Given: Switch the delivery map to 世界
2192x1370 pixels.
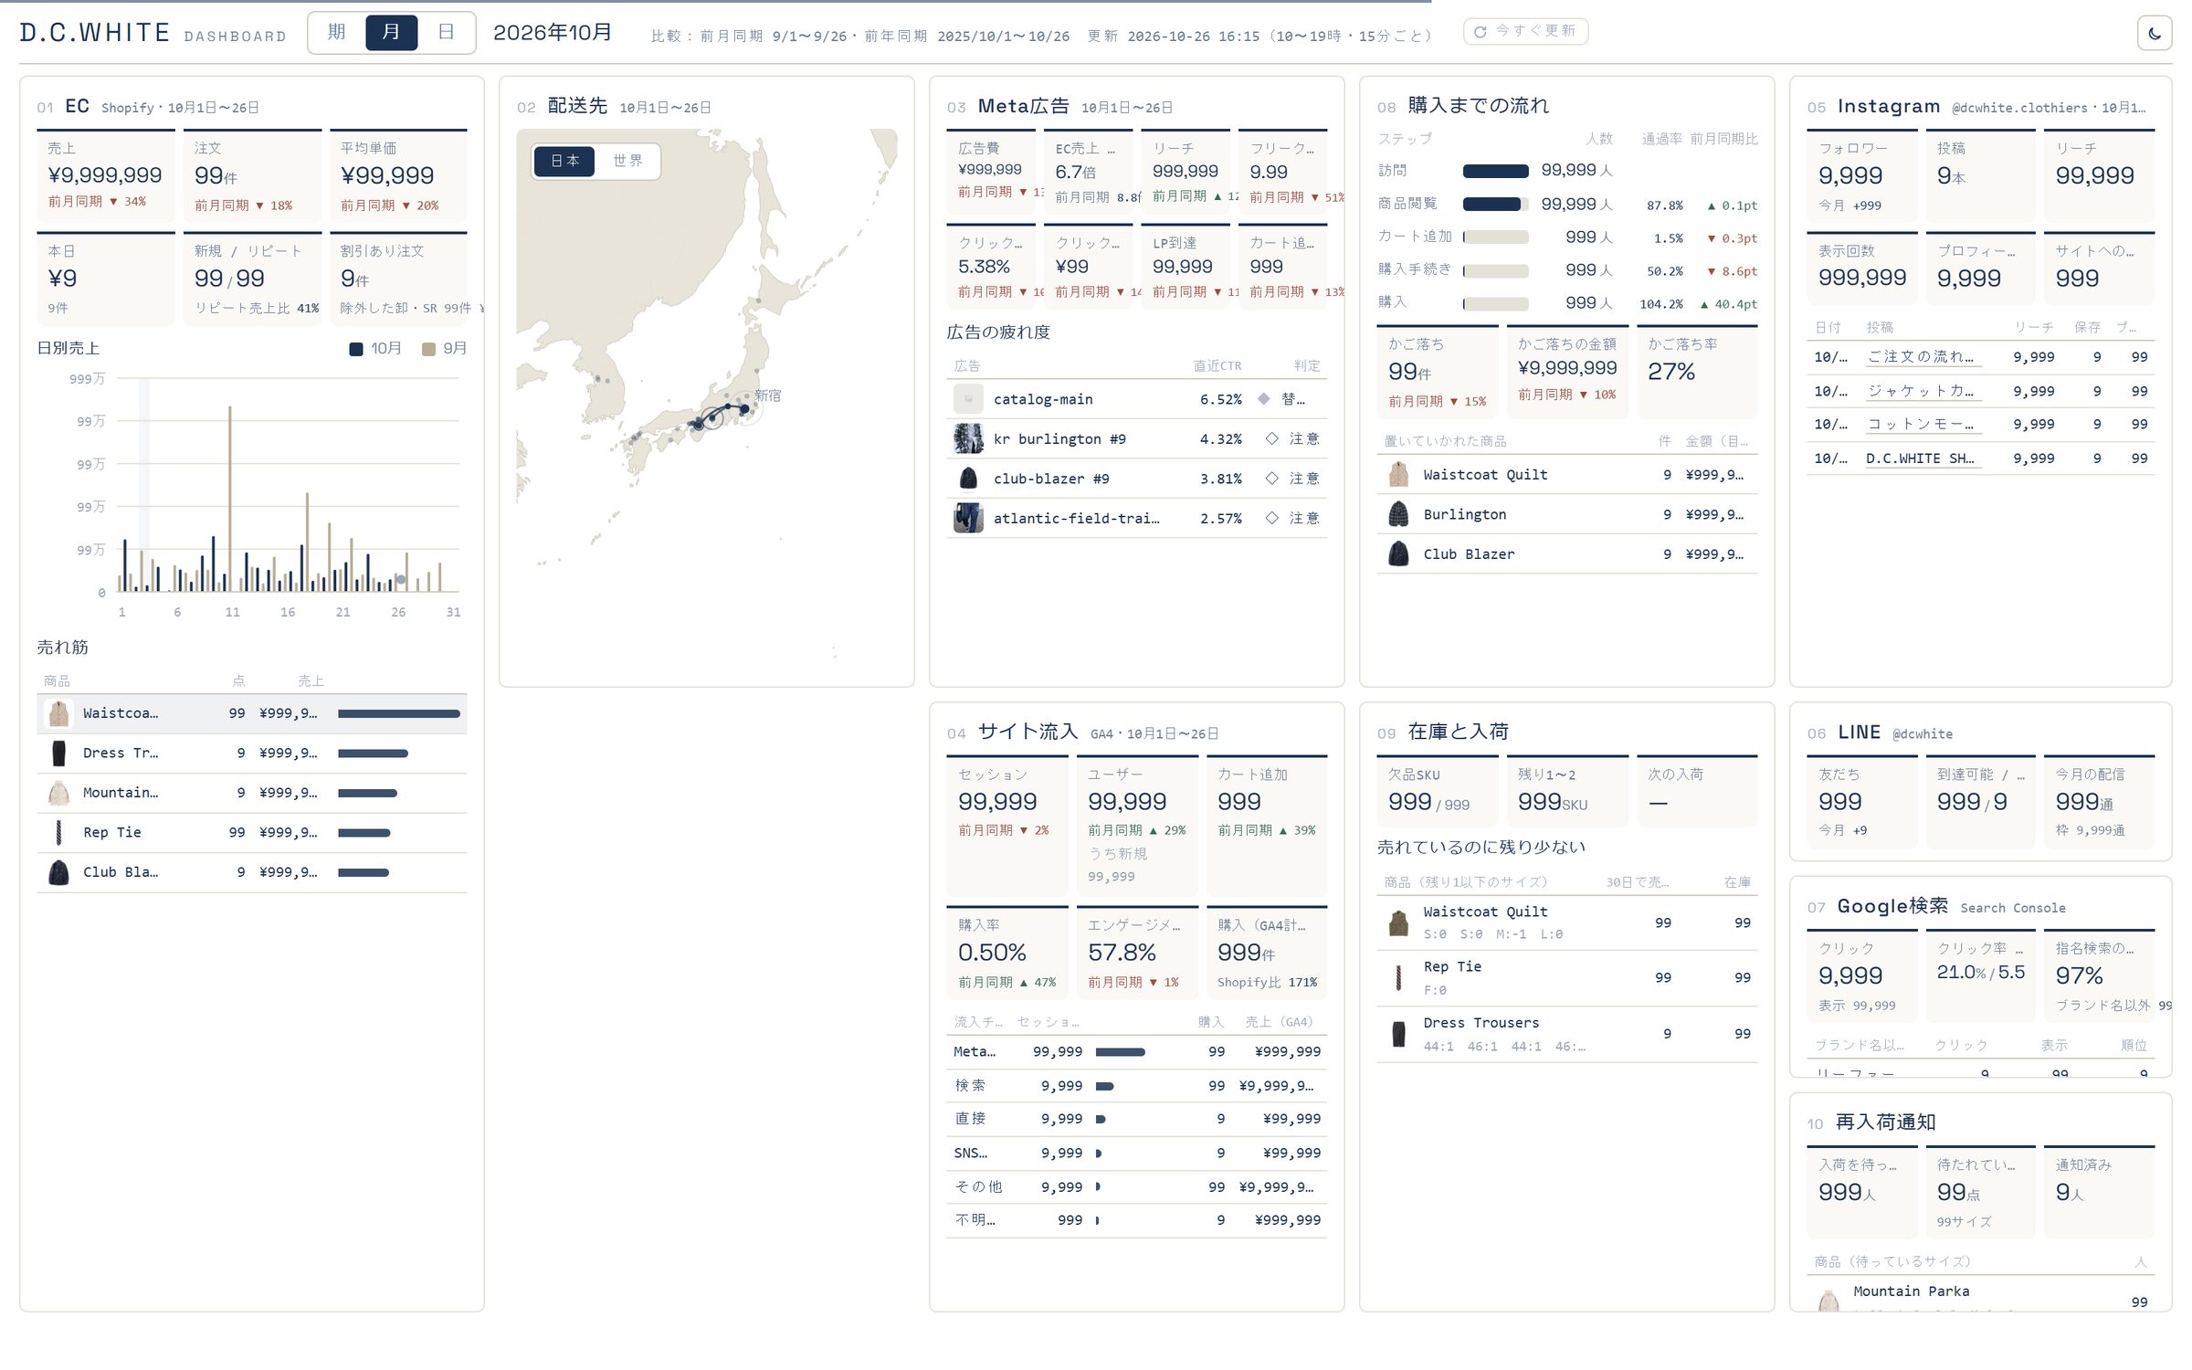Looking at the screenshot, I should [627, 161].
